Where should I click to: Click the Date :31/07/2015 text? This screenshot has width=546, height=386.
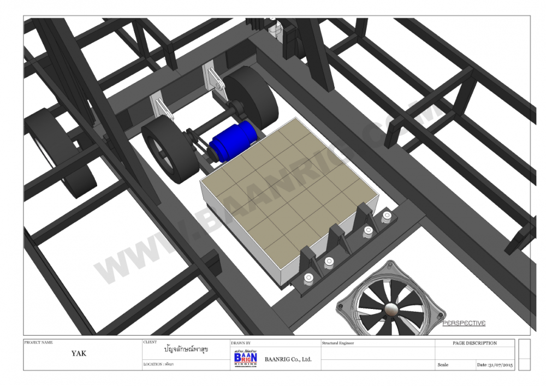[x=495, y=365]
